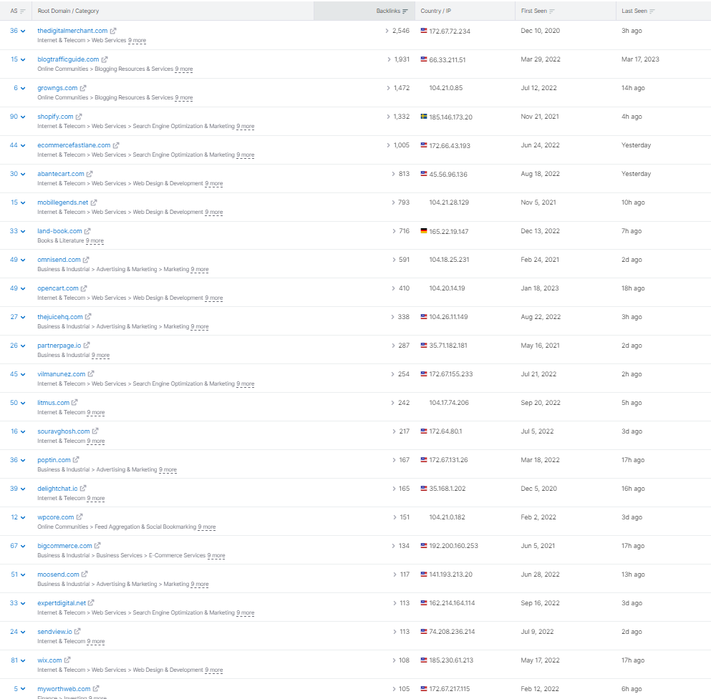Click external link icon next to opencart.com
This screenshot has width=711, height=699.
click(x=84, y=288)
